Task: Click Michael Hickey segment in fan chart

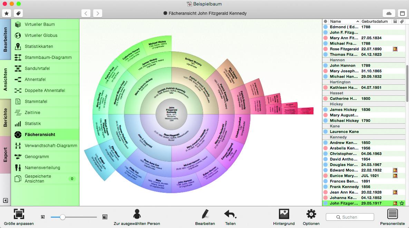Action: point(157,45)
